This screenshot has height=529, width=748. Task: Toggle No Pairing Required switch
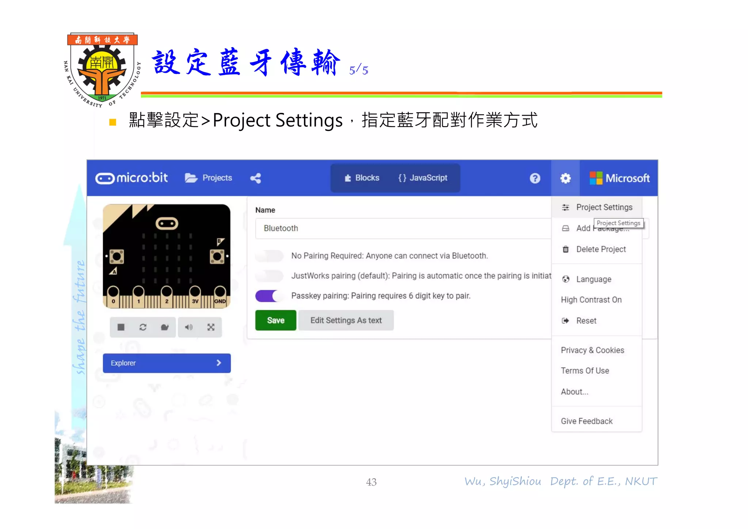tap(270, 256)
